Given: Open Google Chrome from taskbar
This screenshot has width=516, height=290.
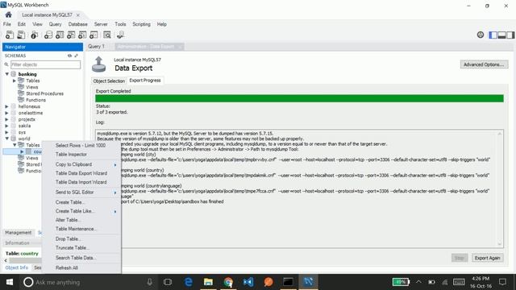Looking at the screenshot, I should 228,282.
